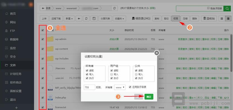Click the 755 permission input field
233x110 pixels.
coord(89,87)
